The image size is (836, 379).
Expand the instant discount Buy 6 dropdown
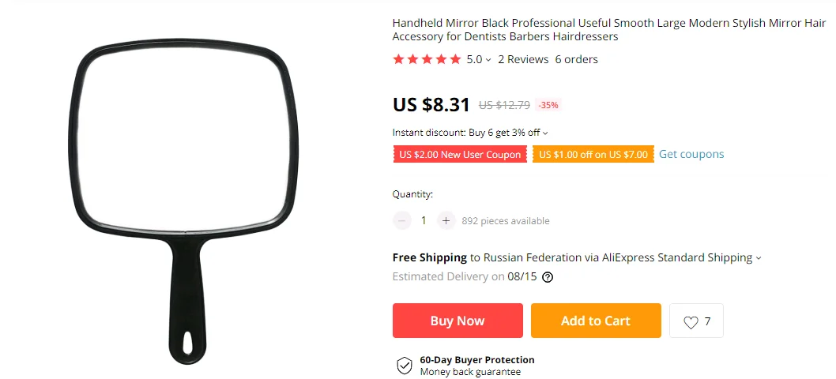pos(545,133)
